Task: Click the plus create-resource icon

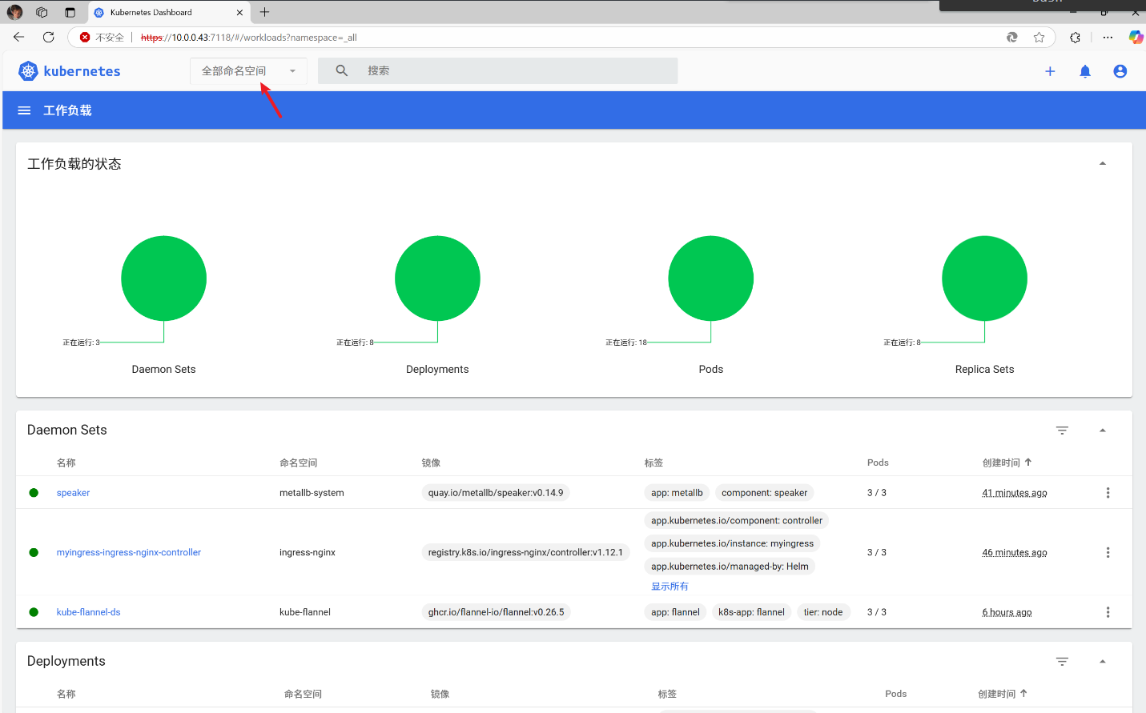Action: (x=1050, y=71)
